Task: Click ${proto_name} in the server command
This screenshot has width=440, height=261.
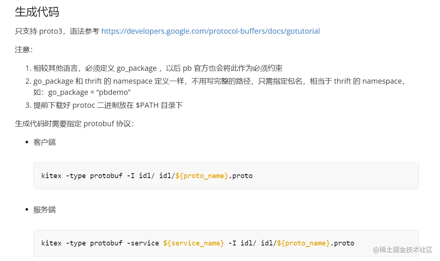Action: pyautogui.click(x=303, y=243)
